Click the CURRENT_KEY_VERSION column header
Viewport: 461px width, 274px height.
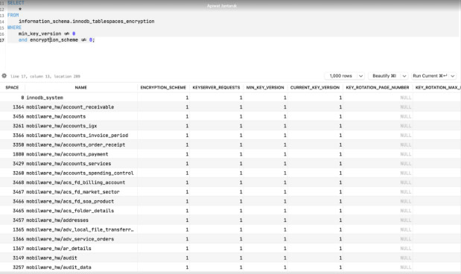[315, 87]
